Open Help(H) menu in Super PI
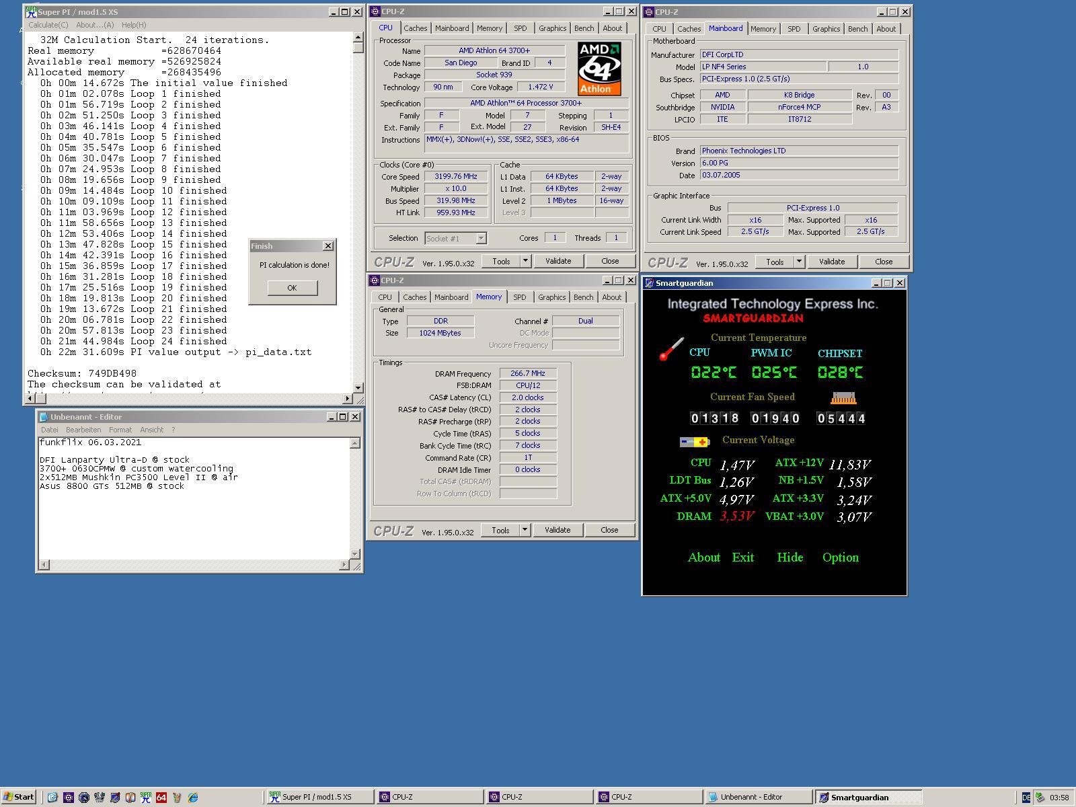 coord(134,25)
